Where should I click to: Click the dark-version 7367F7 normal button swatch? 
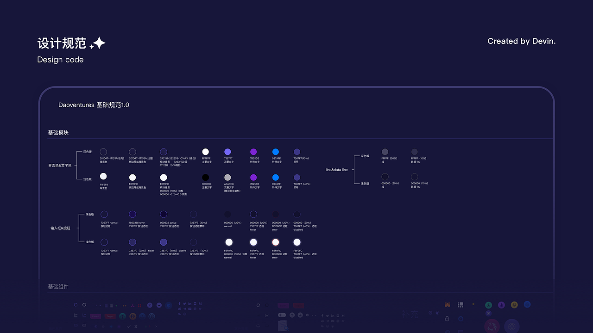104,214
